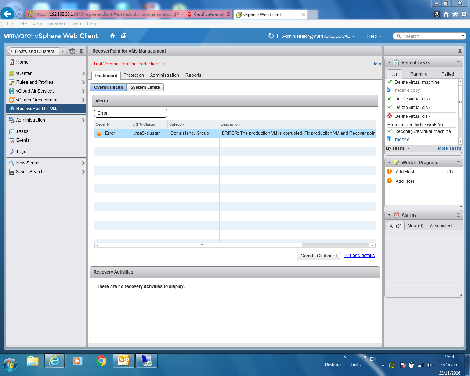Open Outlook from the Windows taskbar
The width and height of the screenshot is (470, 376).
pyautogui.click(x=124, y=361)
